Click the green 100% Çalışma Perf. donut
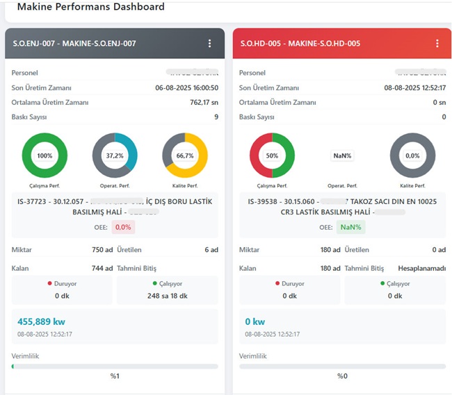The image size is (452, 395). (x=45, y=156)
